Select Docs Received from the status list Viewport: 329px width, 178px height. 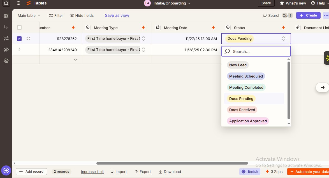click(x=242, y=109)
